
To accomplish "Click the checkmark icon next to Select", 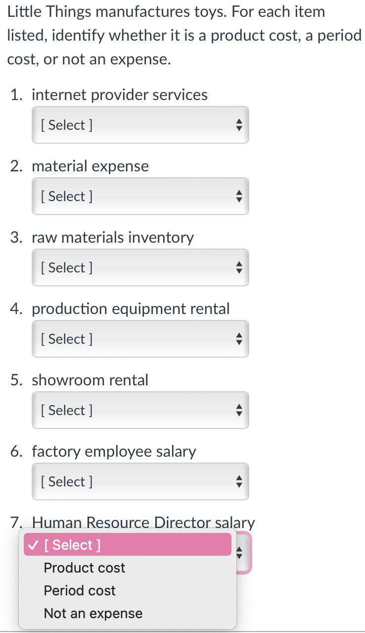I will (x=32, y=545).
